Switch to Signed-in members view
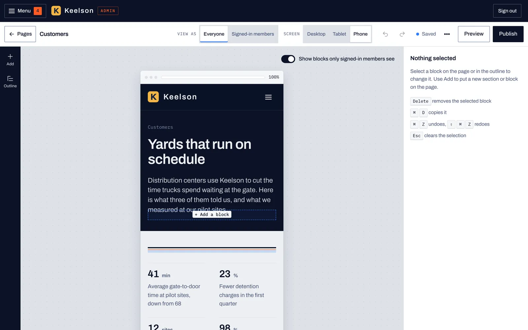The height and width of the screenshot is (330, 528). coord(253,34)
